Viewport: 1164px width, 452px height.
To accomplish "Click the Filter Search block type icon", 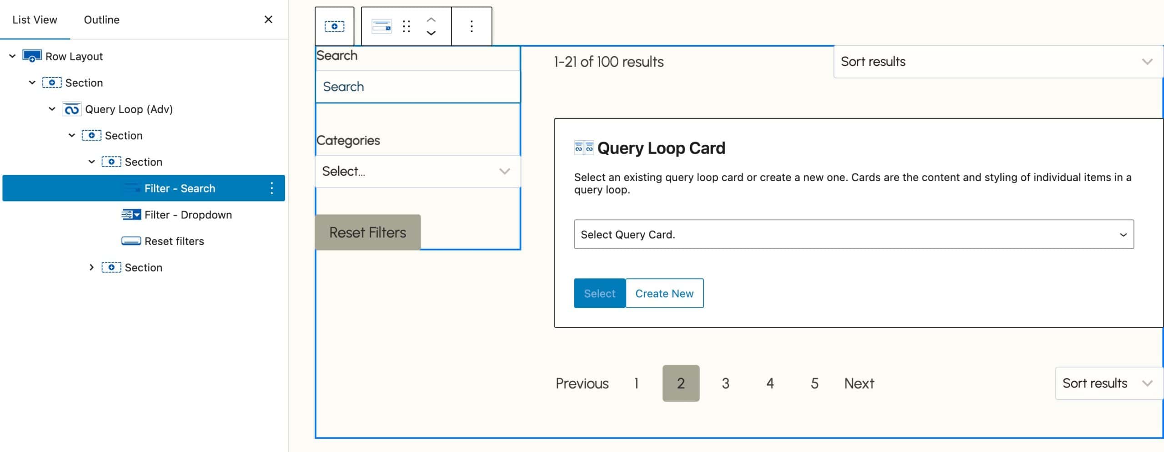I will [x=381, y=26].
